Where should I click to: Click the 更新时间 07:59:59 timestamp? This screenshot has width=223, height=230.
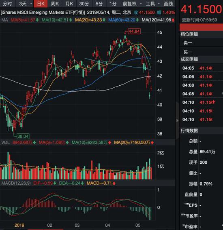(x=199, y=20)
